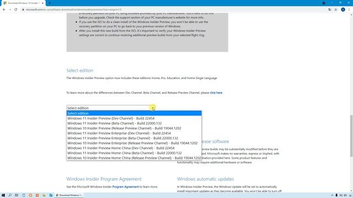Choose Windows 11 Insider Preview (Beta Channel) Build 22000.132

pos(134,123)
